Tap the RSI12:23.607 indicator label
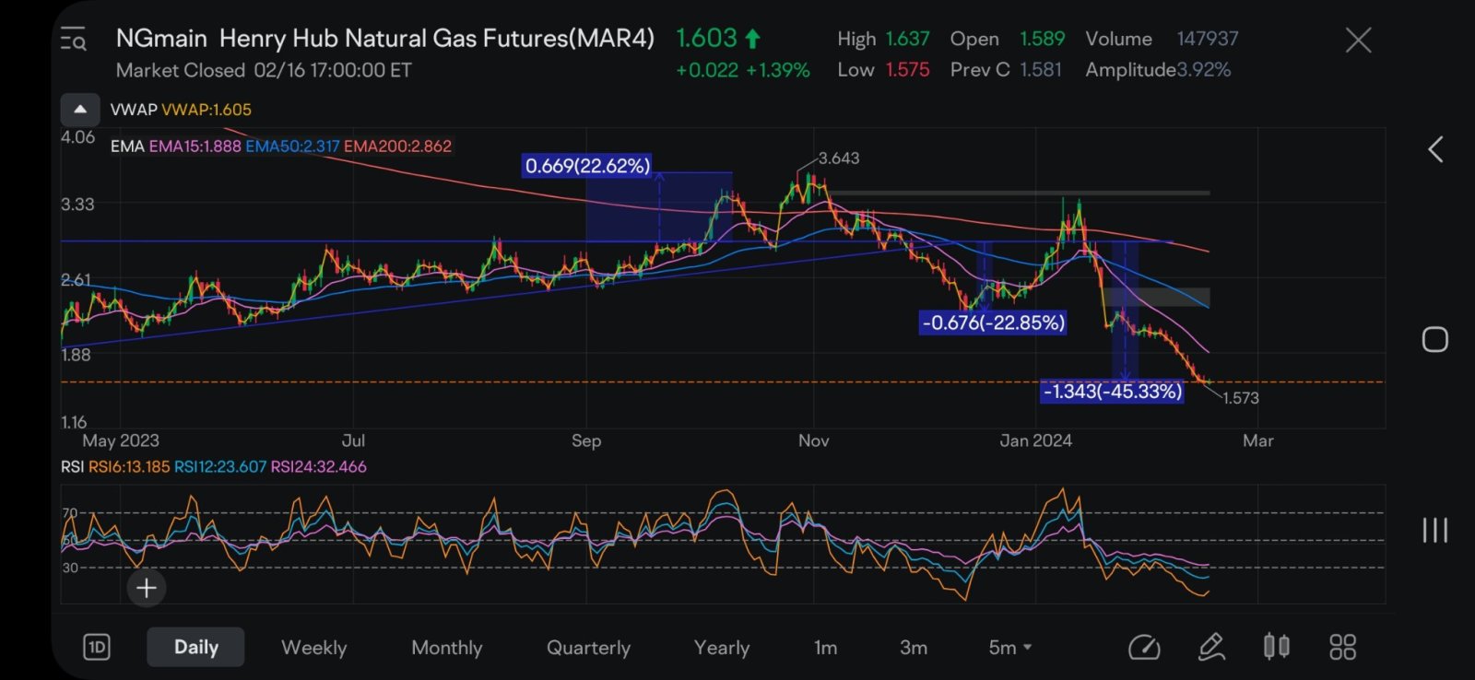Screen dimensions: 1475x680 (x=220, y=467)
